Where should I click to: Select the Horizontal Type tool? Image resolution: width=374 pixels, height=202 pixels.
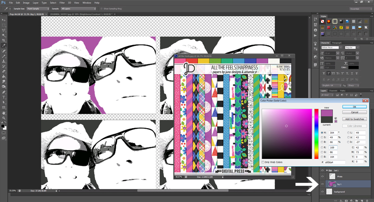[x=4, y=98]
